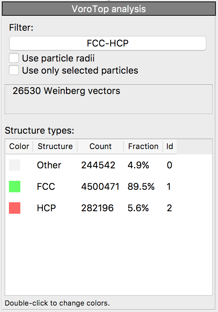Sort by Fraction column header
This screenshot has width=218, height=312.
point(143,147)
